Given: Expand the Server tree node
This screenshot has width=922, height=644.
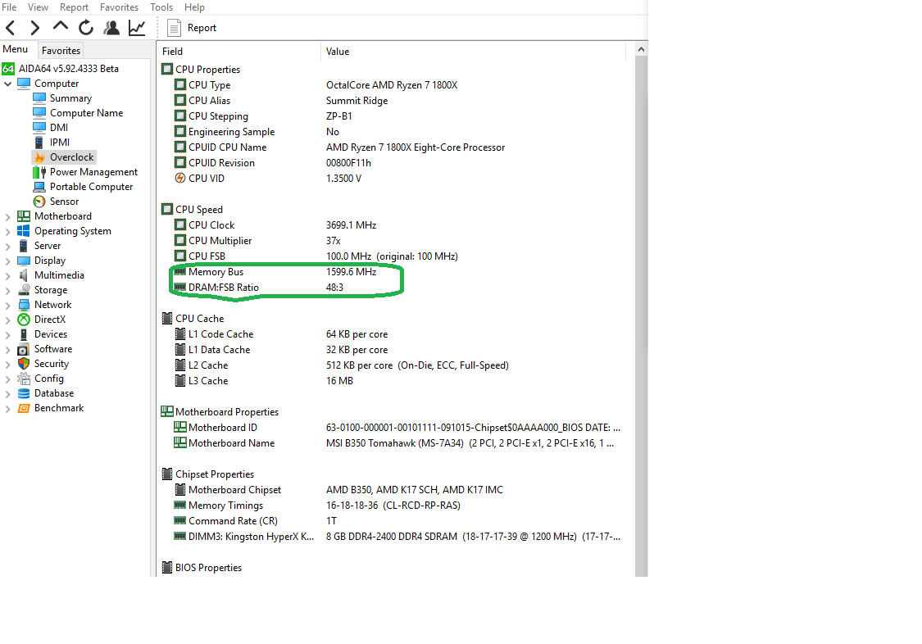Looking at the screenshot, I should click(7, 246).
